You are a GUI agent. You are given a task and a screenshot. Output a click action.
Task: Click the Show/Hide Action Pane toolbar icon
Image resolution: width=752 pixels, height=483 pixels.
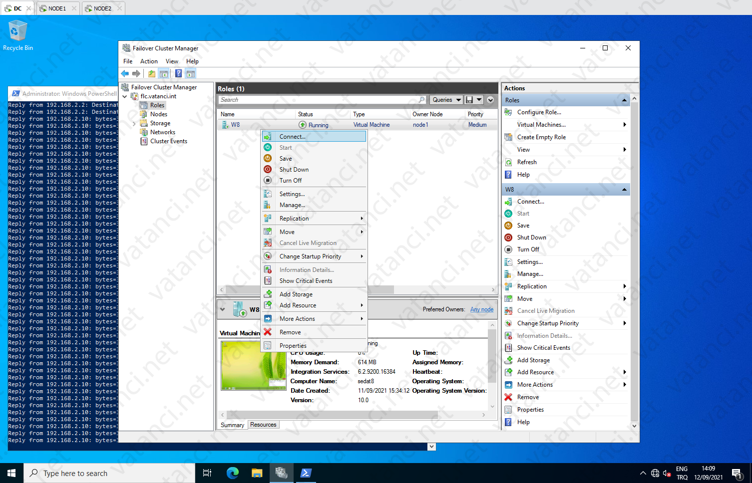pos(190,73)
